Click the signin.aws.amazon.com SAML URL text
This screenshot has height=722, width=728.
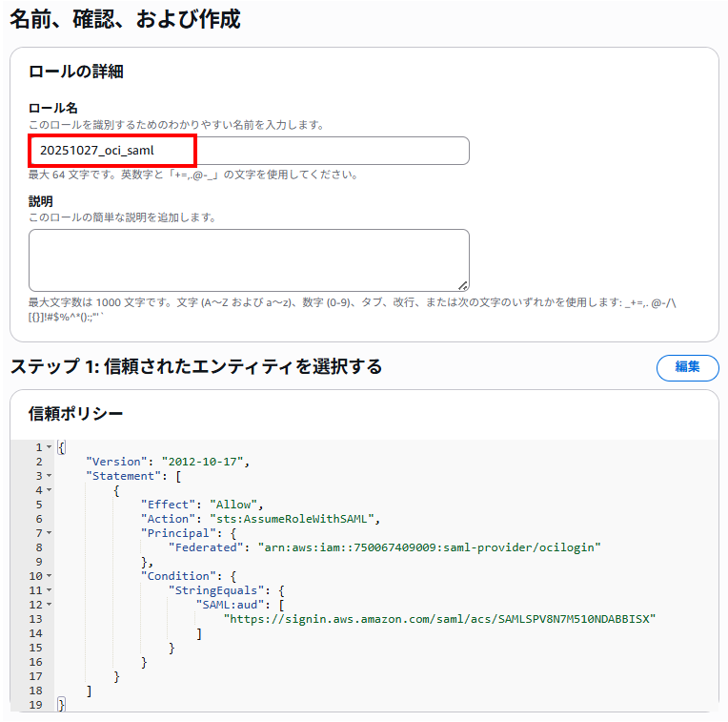pos(439,619)
